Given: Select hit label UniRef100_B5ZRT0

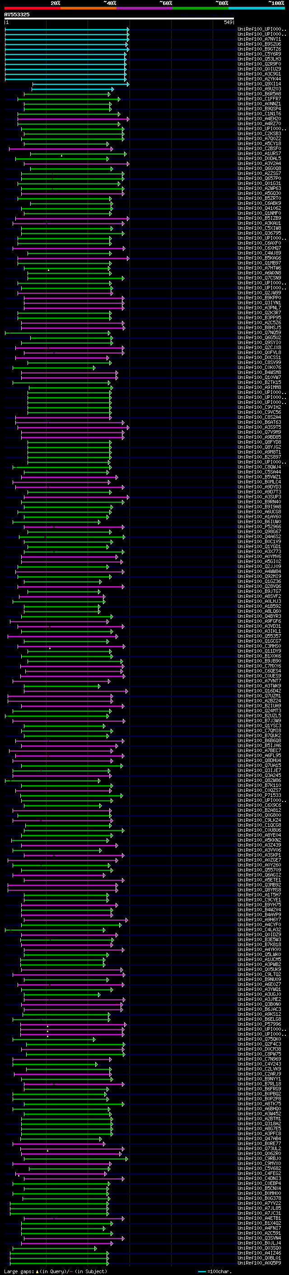Looking at the screenshot, I should [259, 199].
